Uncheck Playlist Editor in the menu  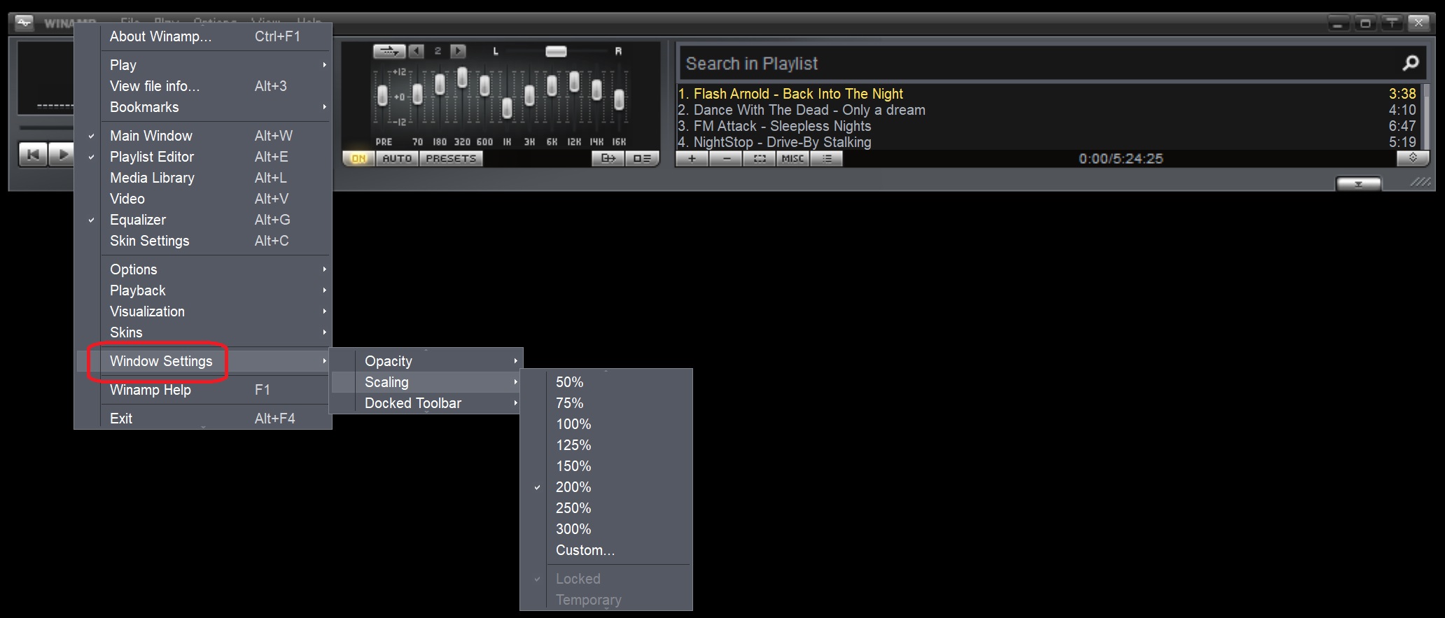click(x=202, y=157)
